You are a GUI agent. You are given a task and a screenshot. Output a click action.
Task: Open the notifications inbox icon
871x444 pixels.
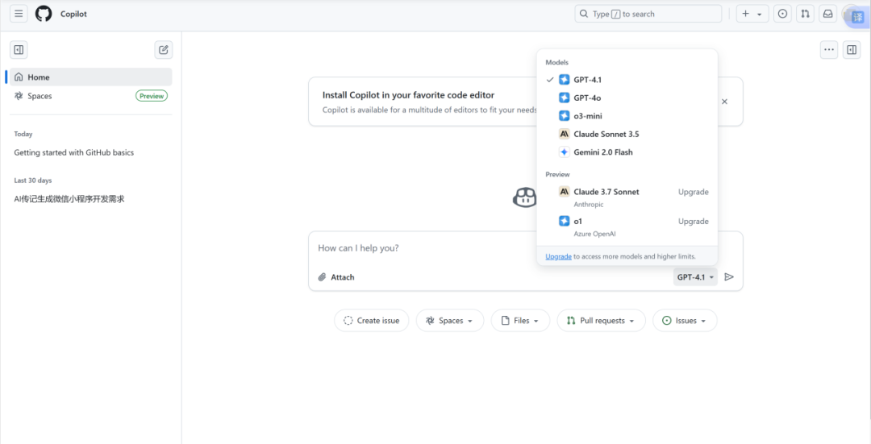click(x=827, y=14)
